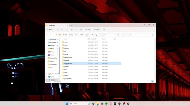Open the See more ellipsis menu

coord(104,29)
